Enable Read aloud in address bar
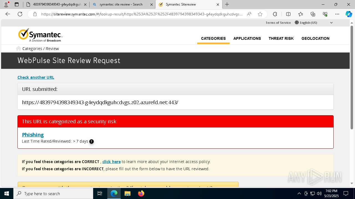The image size is (355, 199). (249, 14)
